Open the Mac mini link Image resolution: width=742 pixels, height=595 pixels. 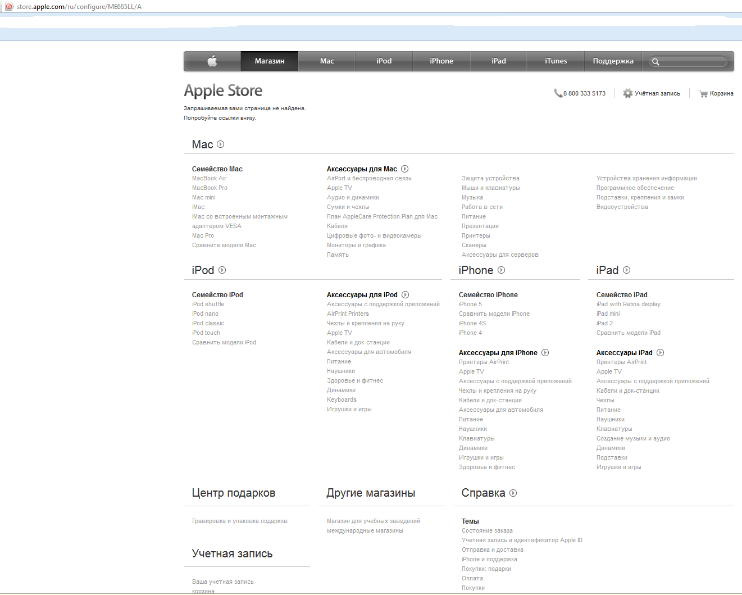(x=203, y=198)
